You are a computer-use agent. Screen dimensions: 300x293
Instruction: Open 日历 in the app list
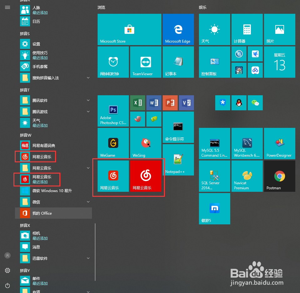pos(53,21)
